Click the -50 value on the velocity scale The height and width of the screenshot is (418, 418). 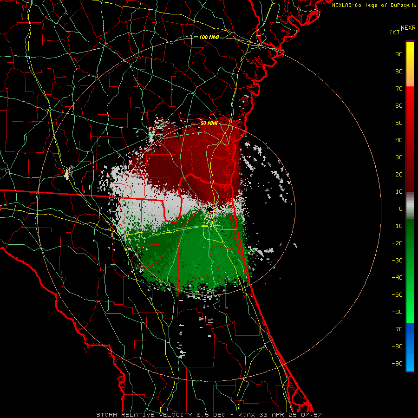click(397, 295)
